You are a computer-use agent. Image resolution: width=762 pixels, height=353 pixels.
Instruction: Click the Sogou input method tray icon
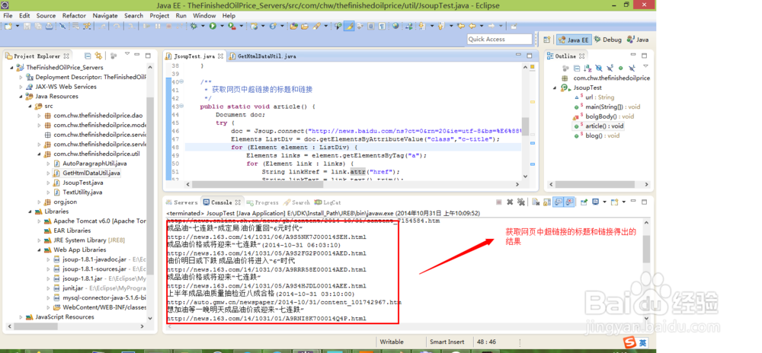point(631,342)
